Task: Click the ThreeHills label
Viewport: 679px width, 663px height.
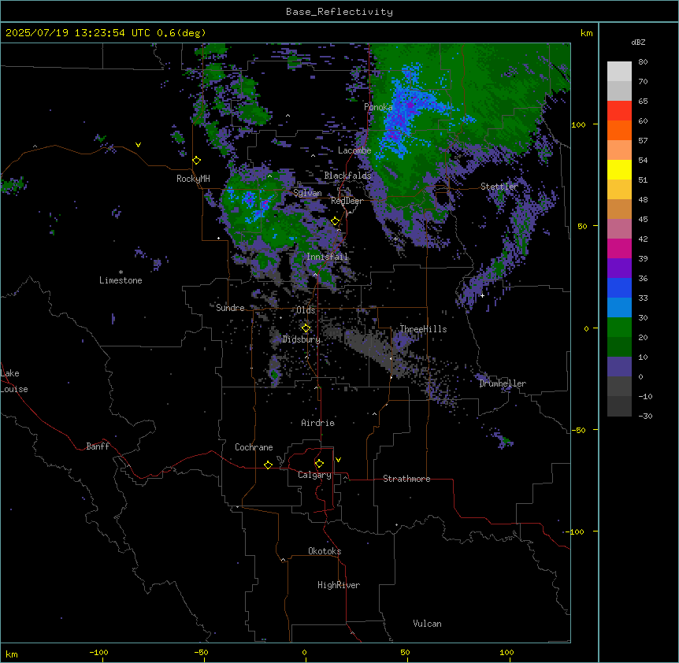Action: point(423,329)
